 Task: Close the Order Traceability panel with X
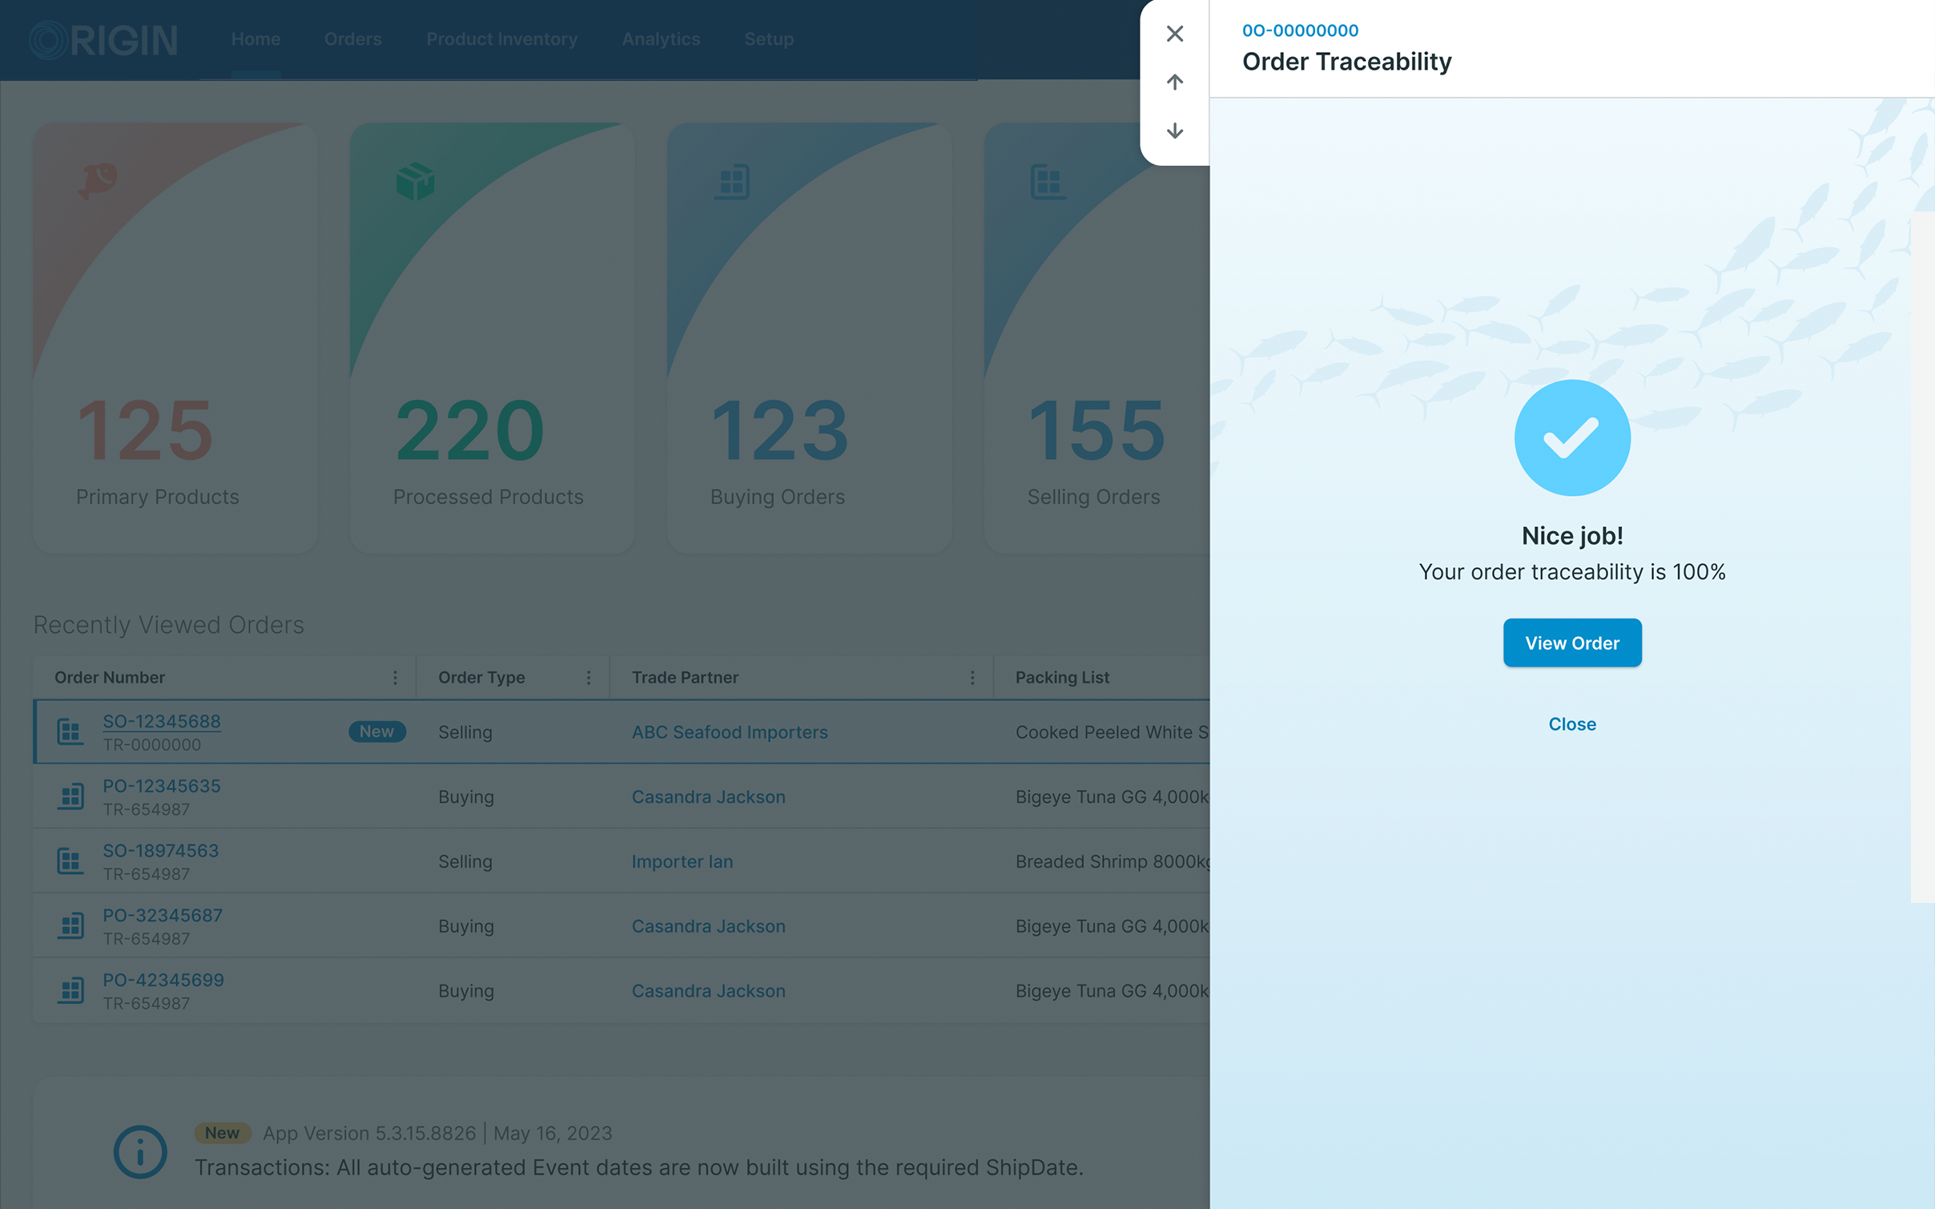click(x=1174, y=34)
